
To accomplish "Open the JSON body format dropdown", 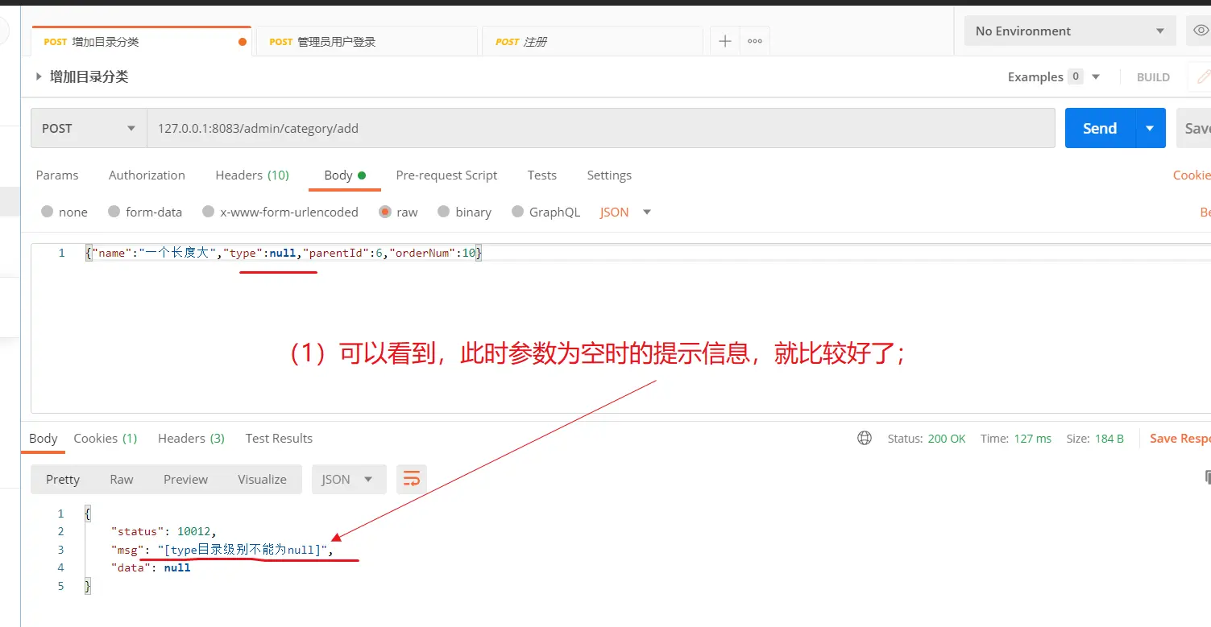I will coord(625,212).
